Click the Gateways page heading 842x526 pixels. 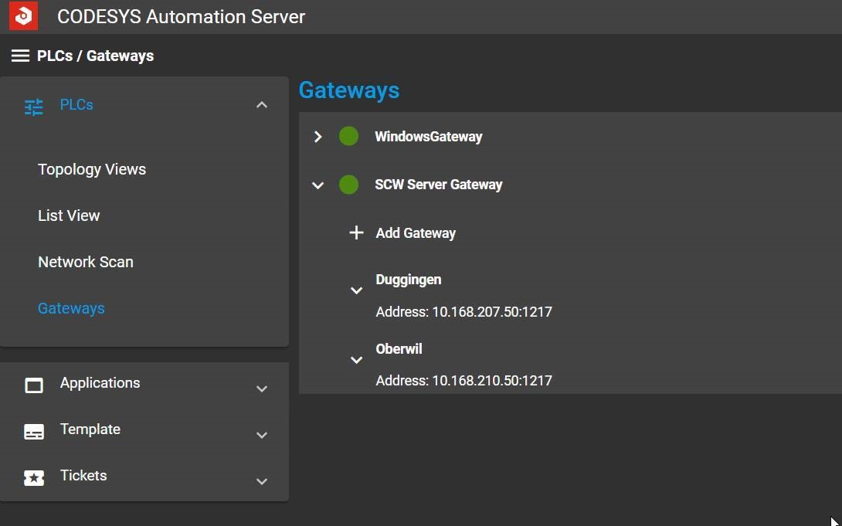click(349, 90)
